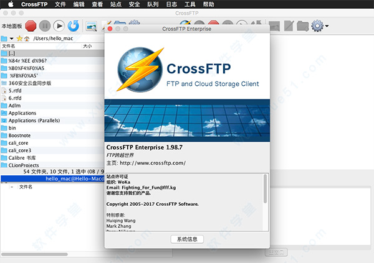This screenshot has height=263, width=374.
Task: Select the bin folder
Action: pos(52,128)
